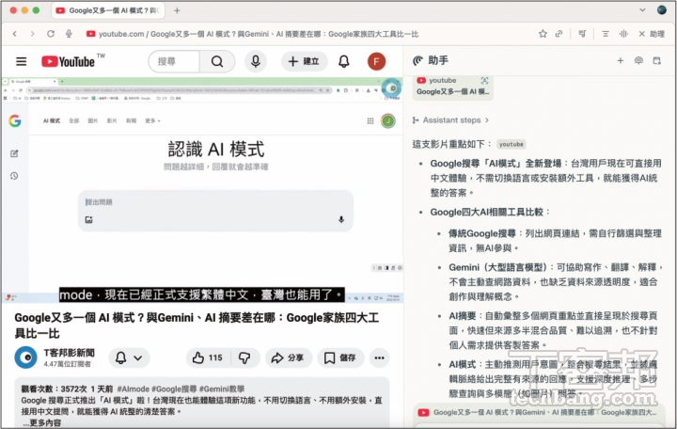
Task: Select the browser tab titled Google又多一個 AI 模式
Action: [109, 10]
